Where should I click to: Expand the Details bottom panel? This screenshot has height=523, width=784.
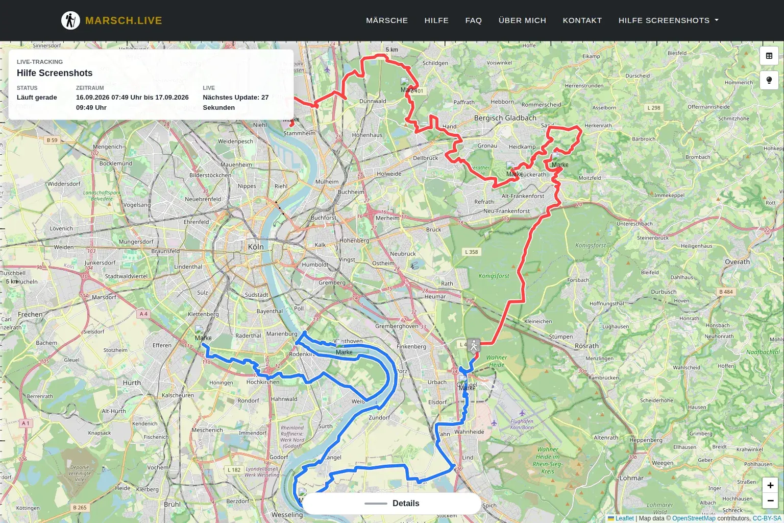[x=392, y=504]
